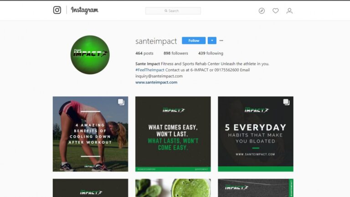Click the green Impact profile picture

(x=90, y=55)
